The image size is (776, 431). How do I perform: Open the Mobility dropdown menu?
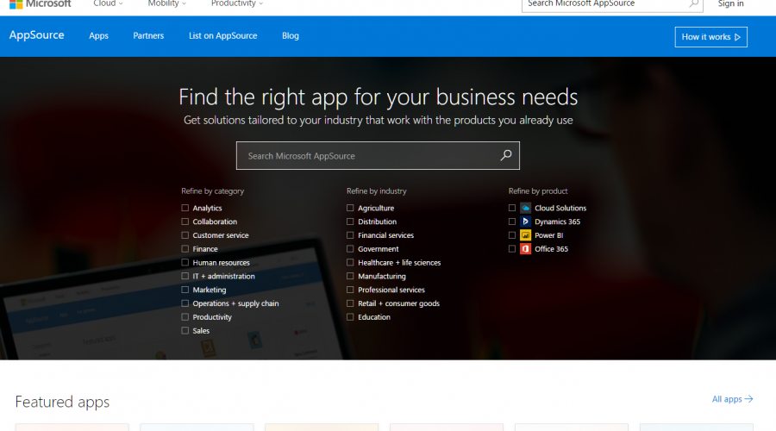coord(166,3)
